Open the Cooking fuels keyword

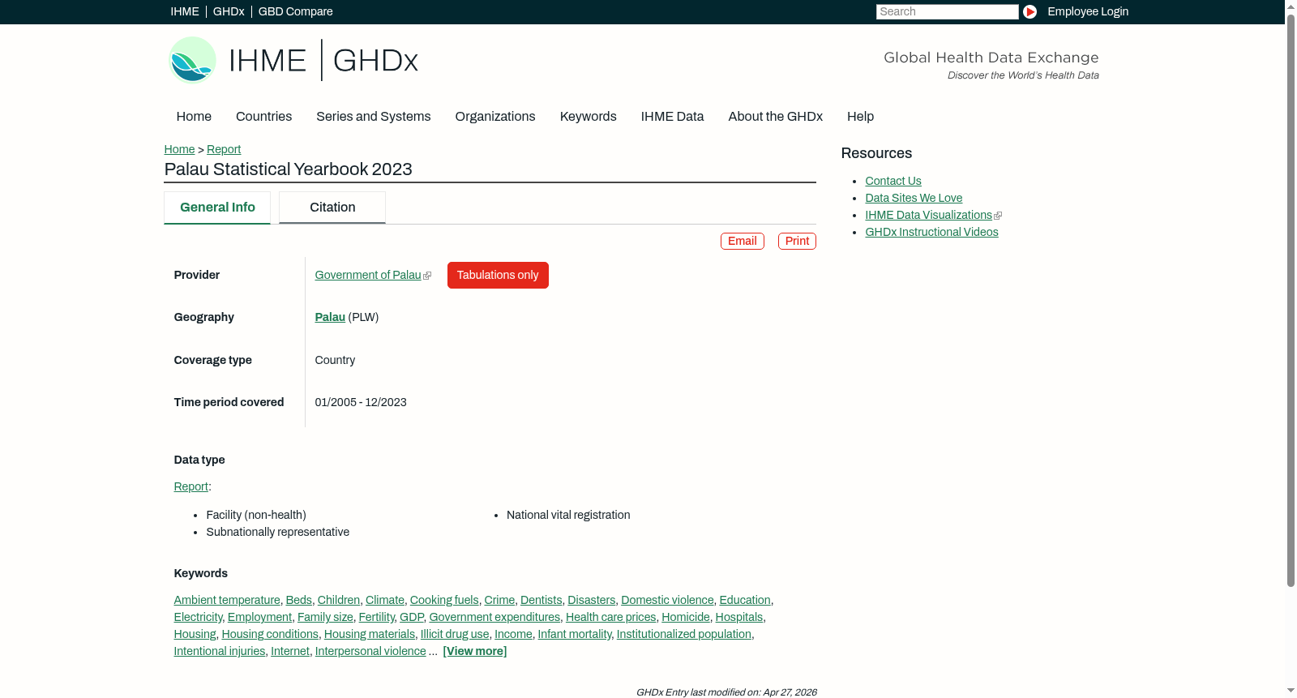click(x=444, y=600)
